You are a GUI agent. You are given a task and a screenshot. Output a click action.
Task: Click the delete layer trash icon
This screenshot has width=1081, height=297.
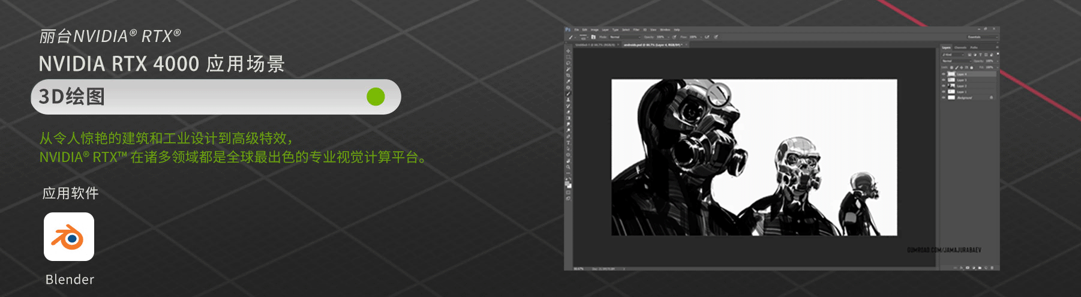tap(992, 268)
